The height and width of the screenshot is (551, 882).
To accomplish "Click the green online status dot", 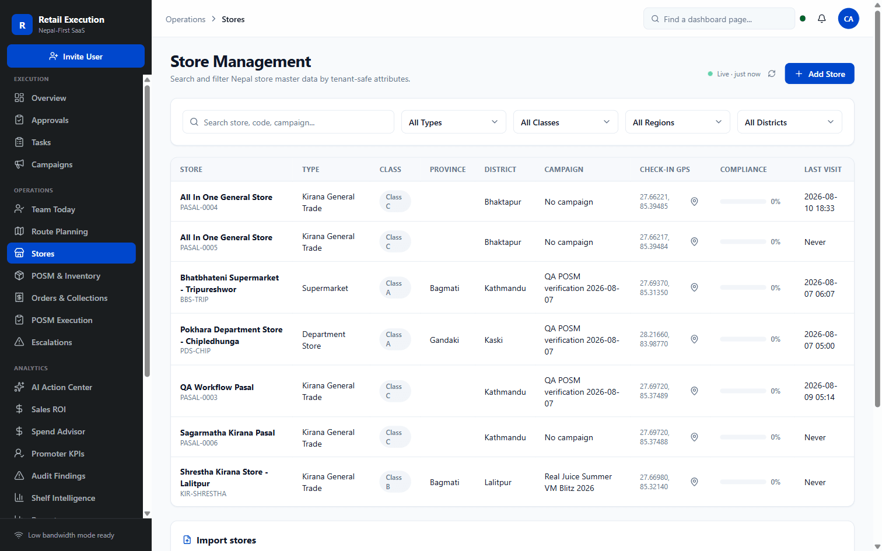I will coord(803,19).
